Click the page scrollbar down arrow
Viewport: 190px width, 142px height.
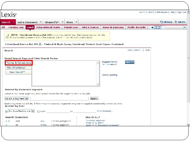pos(188,124)
